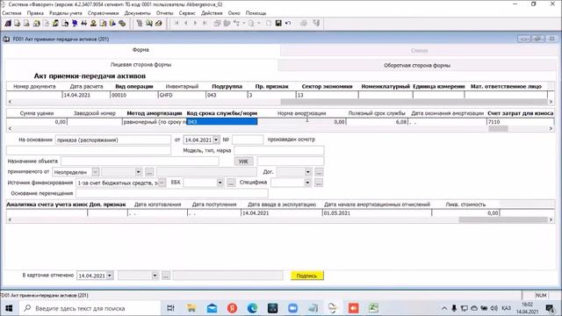Expand the 'Дог.' dropdown
Viewport: 562px width, 316px height.
click(308, 172)
